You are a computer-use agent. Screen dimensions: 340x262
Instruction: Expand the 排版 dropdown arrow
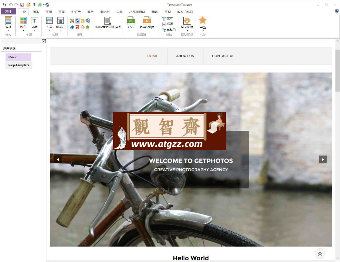[35, 30]
